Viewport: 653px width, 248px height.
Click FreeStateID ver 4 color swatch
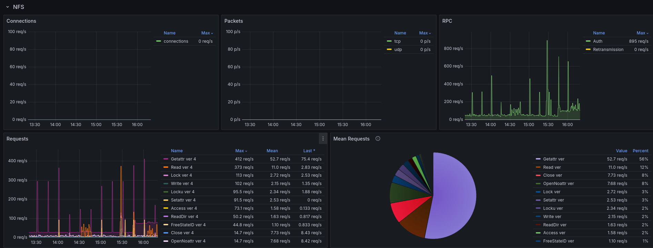[166, 225]
